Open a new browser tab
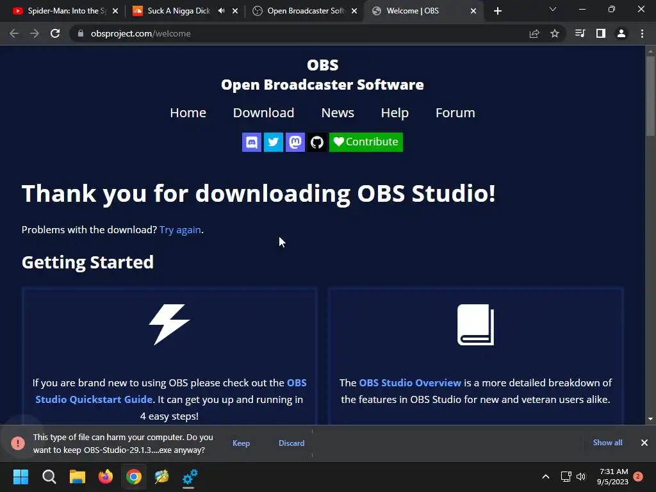This screenshot has width=656, height=492. pos(497,11)
